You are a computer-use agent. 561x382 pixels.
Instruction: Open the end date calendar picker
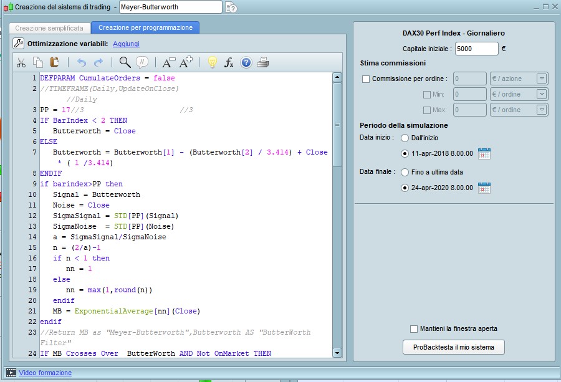coord(484,188)
